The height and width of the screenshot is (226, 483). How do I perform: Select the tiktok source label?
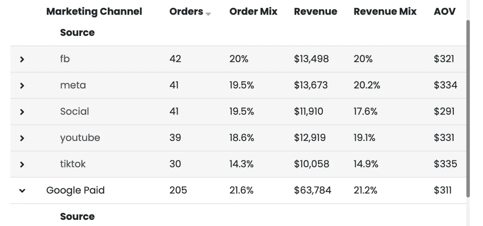point(73,164)
